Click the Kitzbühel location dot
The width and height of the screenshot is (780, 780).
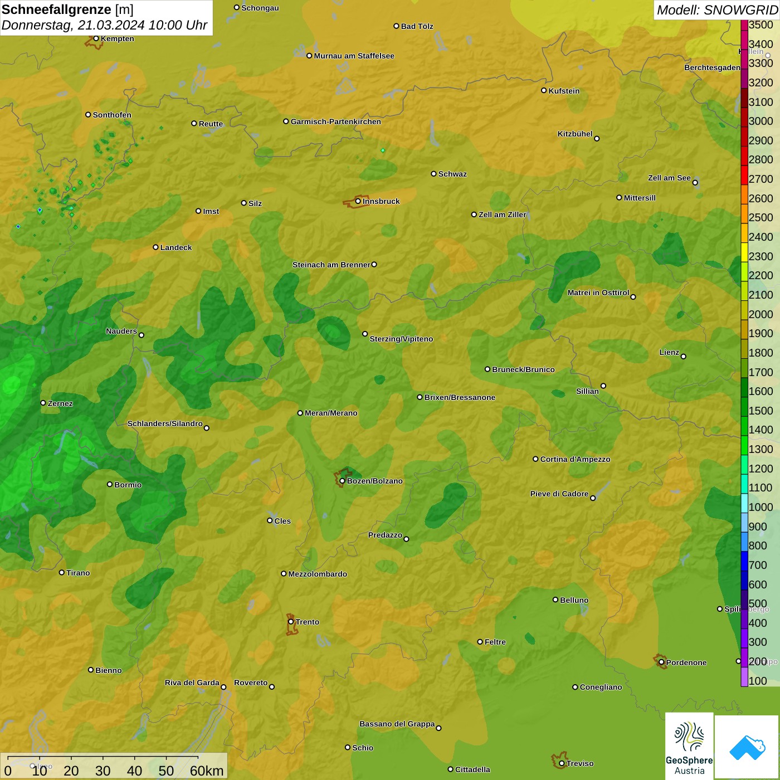(x=597, y=139)
